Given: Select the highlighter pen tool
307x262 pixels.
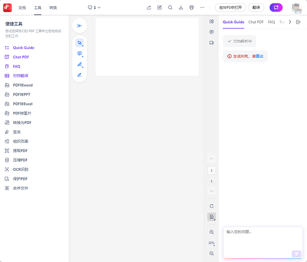Looking at the screenshot, I should [80, 65].
